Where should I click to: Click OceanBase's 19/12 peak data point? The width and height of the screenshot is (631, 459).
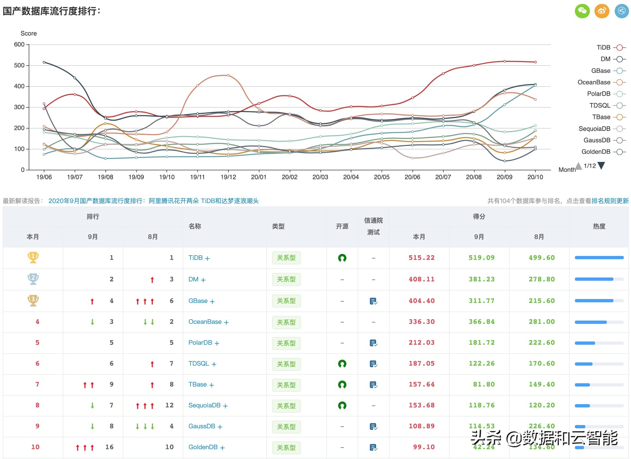[228, 75]
